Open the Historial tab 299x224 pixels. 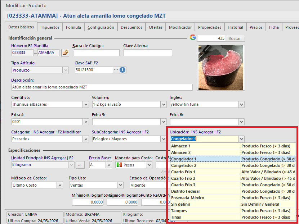(x=235, y=27)
